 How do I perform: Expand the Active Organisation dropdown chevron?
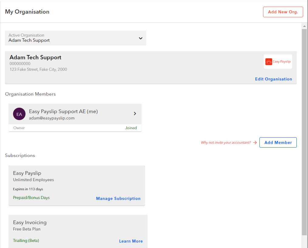[140, 38]
